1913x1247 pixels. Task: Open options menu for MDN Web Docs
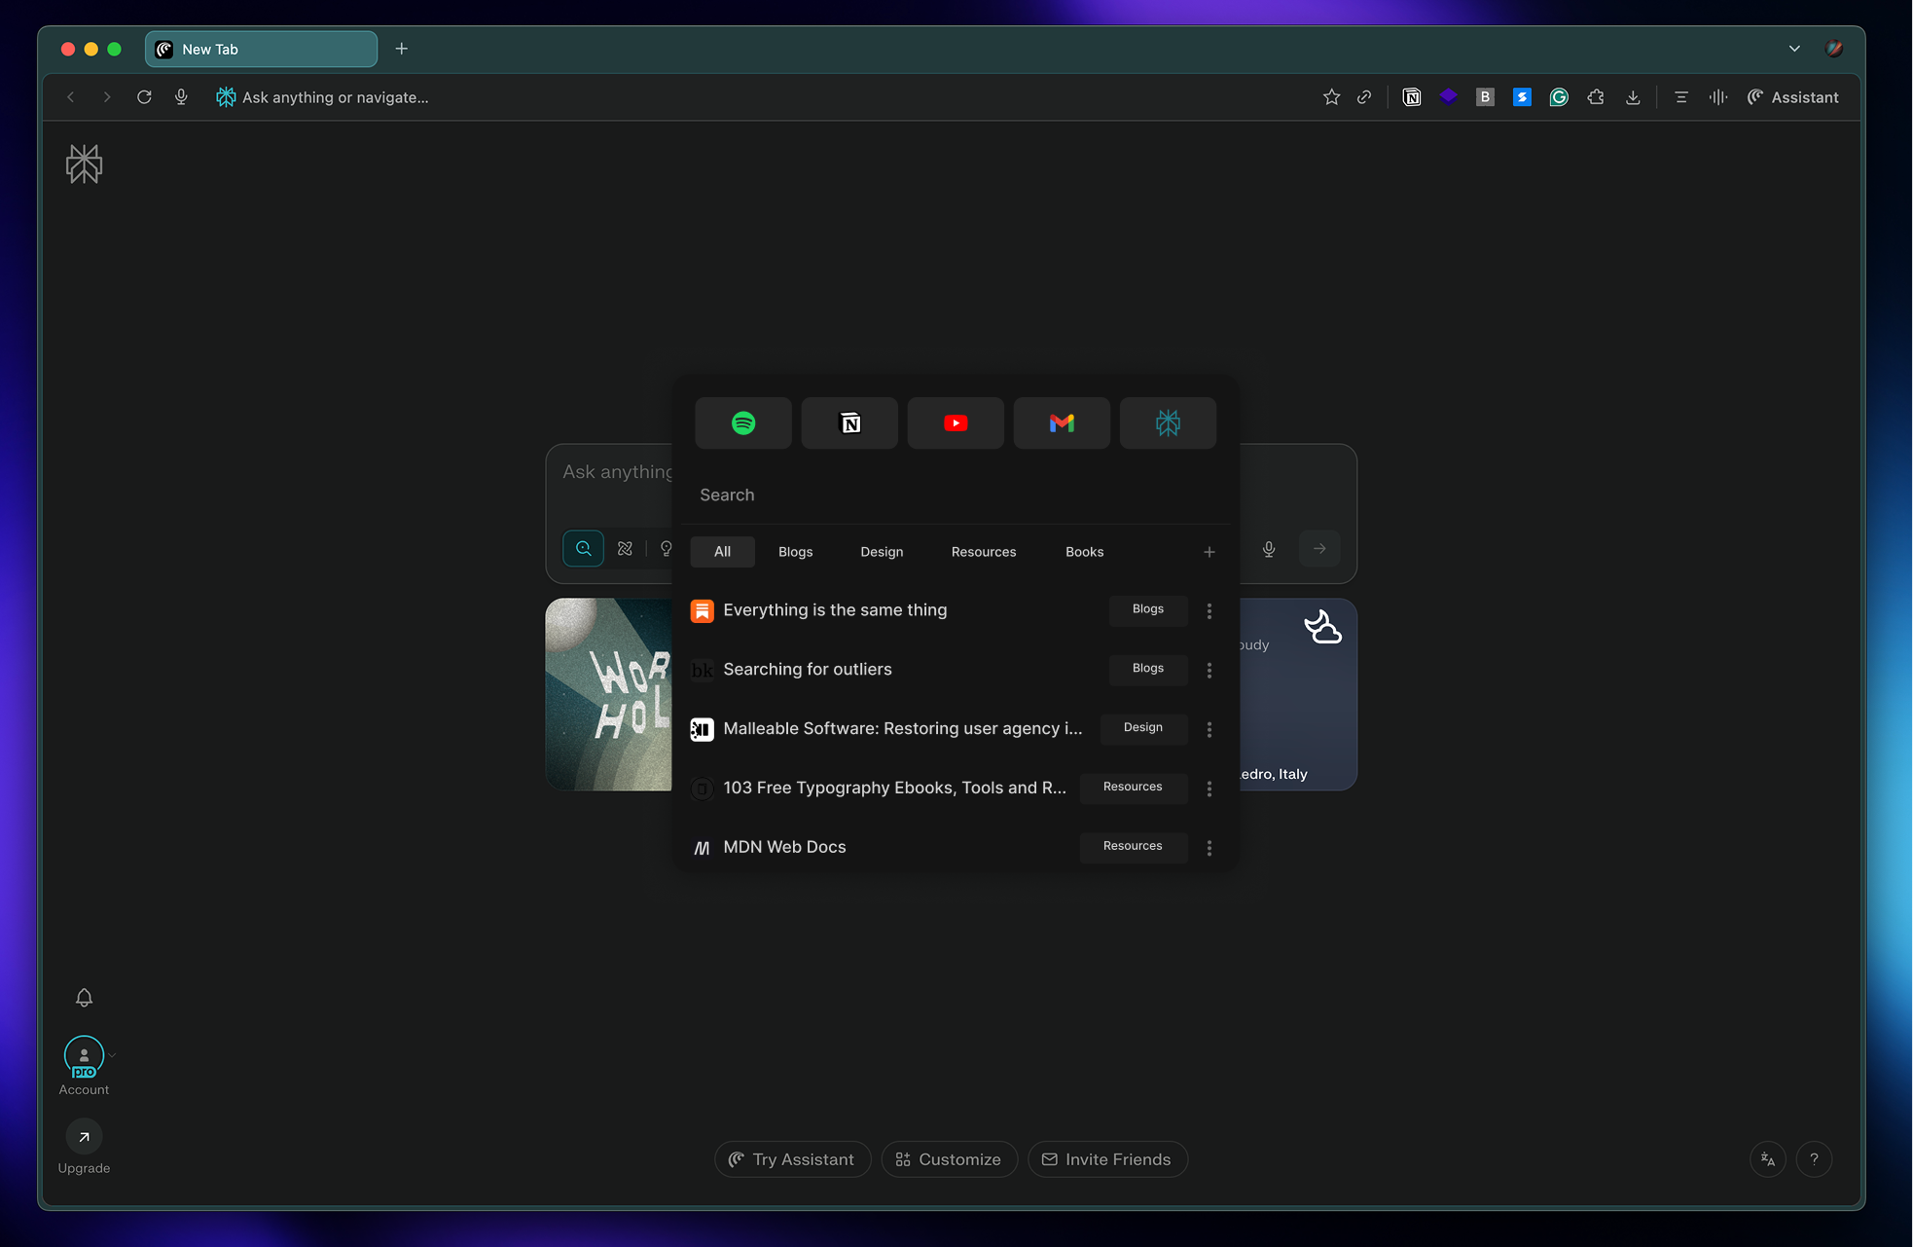coord(1209,848)
